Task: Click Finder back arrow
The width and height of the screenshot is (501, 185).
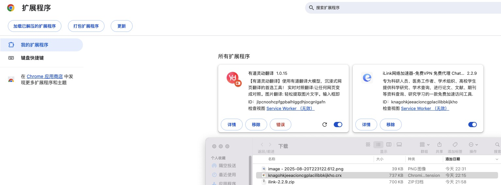Action: [x=262, y=144]
